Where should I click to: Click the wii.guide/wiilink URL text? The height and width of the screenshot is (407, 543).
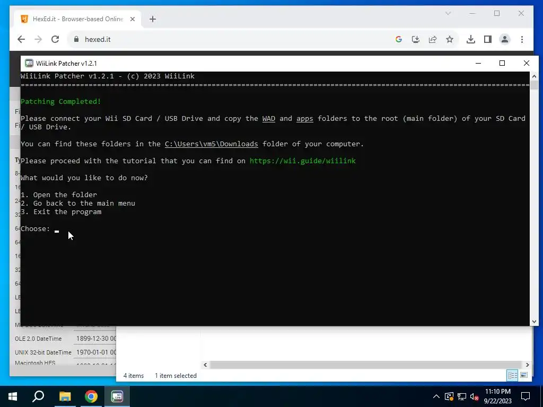pos(303,161)
